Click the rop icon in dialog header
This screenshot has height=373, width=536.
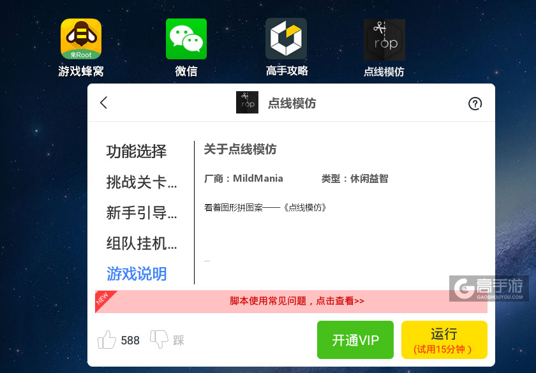tap(247, 102)
